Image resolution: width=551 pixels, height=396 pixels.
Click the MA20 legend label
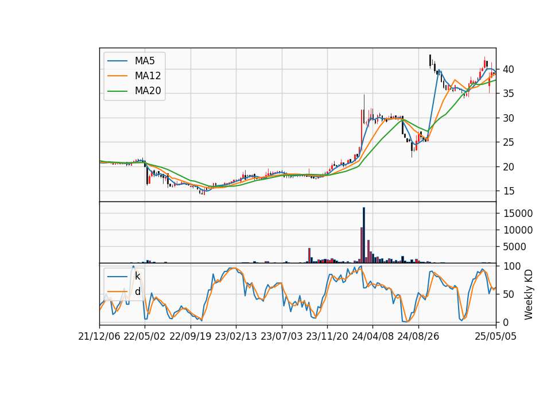click(148, 91)
